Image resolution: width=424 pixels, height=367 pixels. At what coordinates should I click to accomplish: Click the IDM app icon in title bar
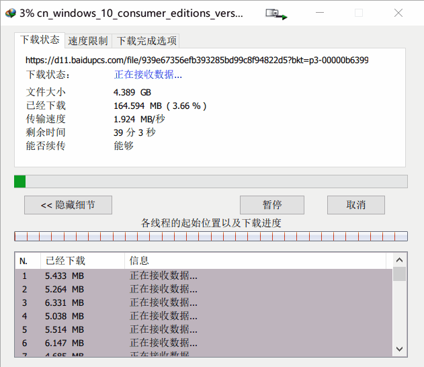point(9,13)
